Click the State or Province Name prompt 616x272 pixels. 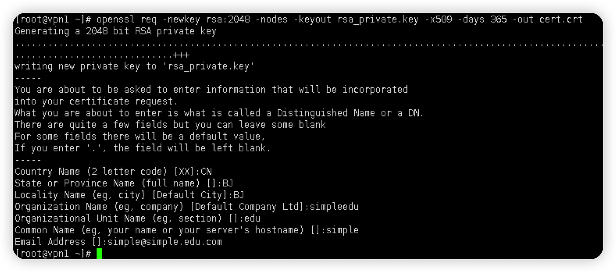point(124,183)
